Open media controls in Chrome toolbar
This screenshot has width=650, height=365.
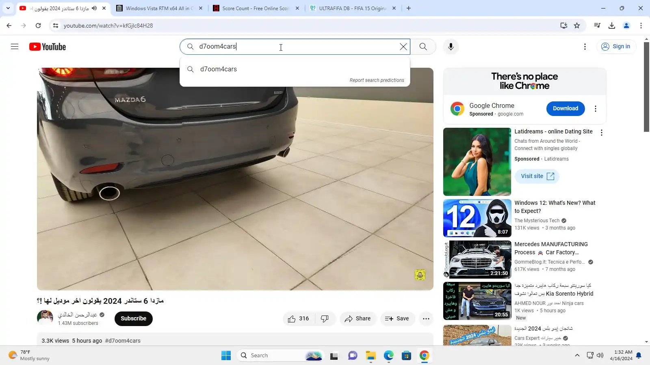[x=597, y=26]
